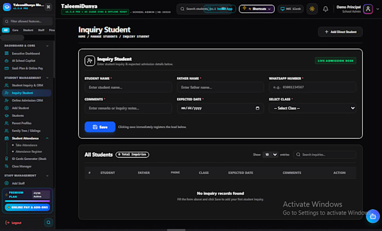Viewport: 382px width, 231px height.
Task: Open Executive Dashboard from the sidebar
Action: 26,53
